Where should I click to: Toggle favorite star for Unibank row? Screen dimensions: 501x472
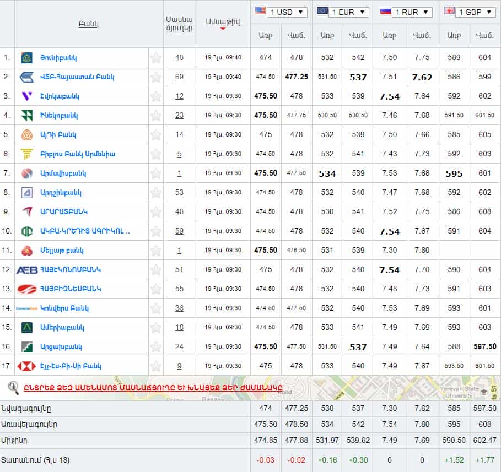[x=156, y=58]
